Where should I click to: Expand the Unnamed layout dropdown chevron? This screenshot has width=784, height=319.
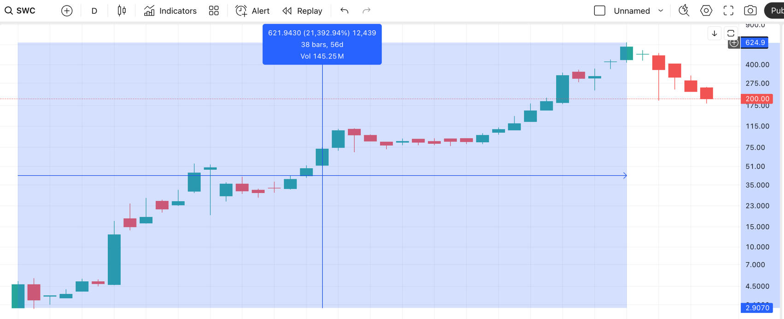(661, 11)
